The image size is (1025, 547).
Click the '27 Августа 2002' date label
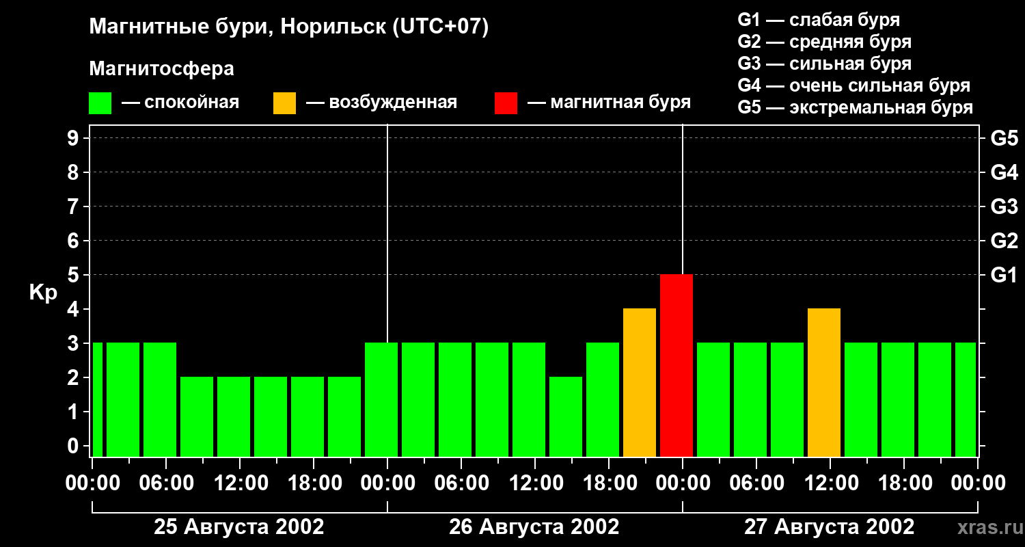point(829,527)
